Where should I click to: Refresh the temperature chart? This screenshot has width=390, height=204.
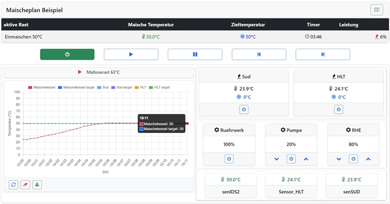click(14, 185)
